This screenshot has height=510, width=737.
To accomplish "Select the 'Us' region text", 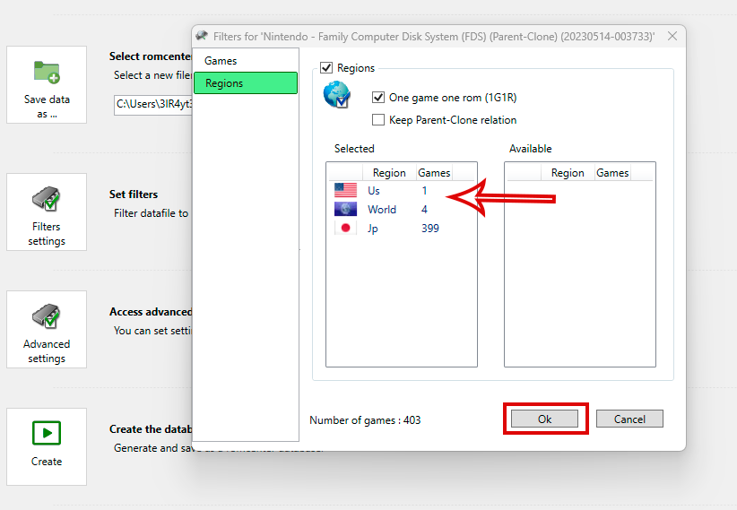I will [374, 190].
